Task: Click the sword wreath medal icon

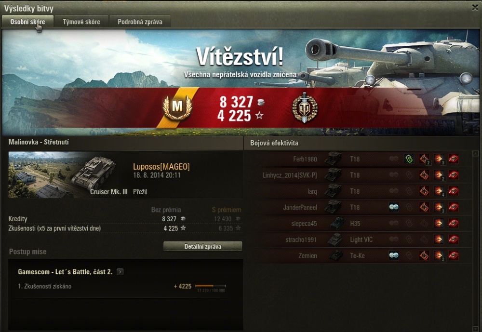Action: tap(305, 108)
